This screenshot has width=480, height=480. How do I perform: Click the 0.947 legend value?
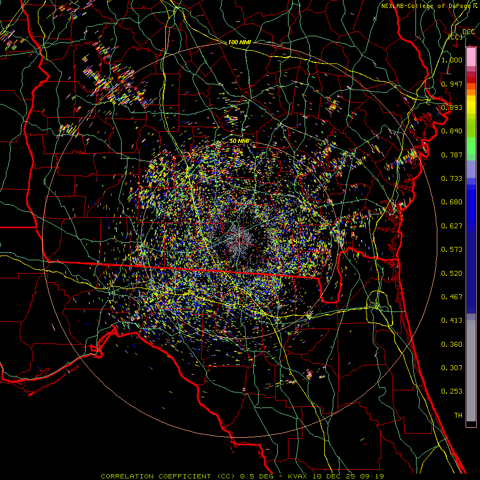[452, 84]
